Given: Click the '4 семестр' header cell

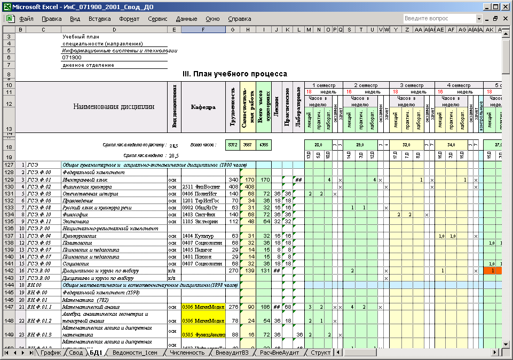Looking at the screenshot, I should tap(459, 85).
